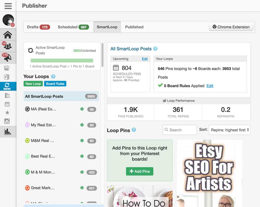
Task: Open the Instagram sidebar icon
Action: pyautogui.click(x=7, y=121)
